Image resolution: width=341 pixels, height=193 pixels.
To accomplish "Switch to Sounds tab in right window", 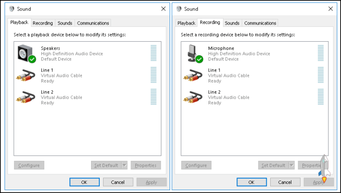I will click(232, 23).
